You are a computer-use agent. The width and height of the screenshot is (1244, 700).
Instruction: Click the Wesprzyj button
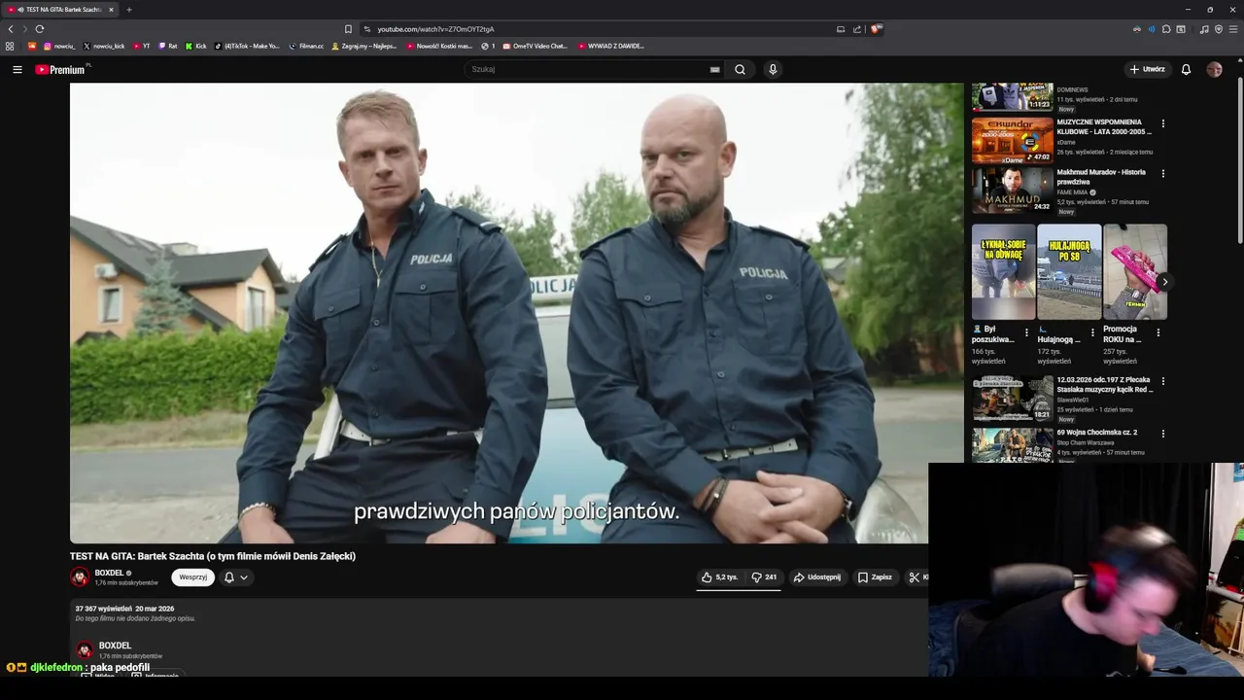click(x=192, y=577)
